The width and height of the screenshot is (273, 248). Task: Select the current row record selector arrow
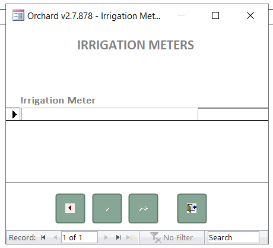tap(13, 114)
